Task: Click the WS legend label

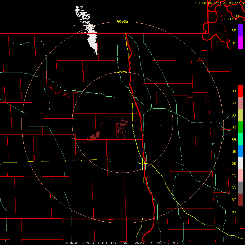Action: (x=234, y=152)
